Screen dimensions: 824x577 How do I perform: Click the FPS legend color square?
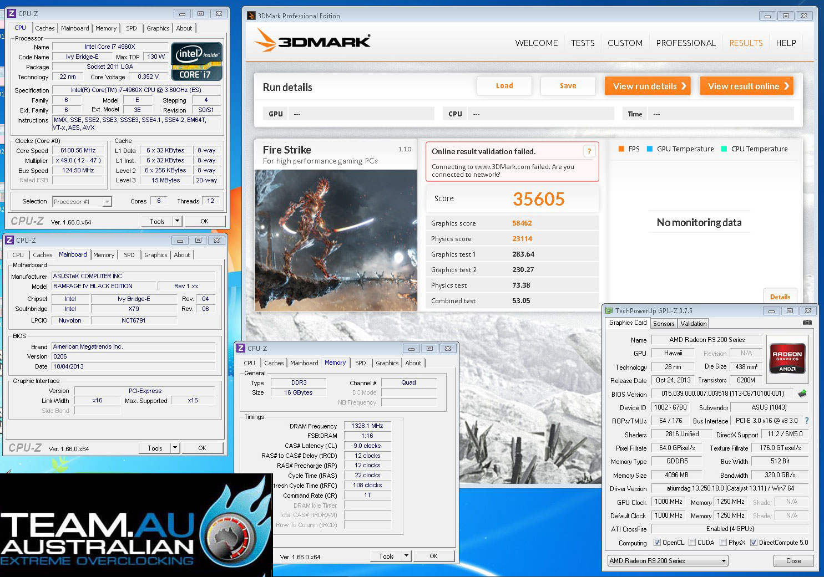621,149
